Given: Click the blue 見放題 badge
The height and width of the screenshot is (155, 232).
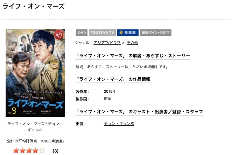Looking at the screenshot, I should (x=128, y=33).
